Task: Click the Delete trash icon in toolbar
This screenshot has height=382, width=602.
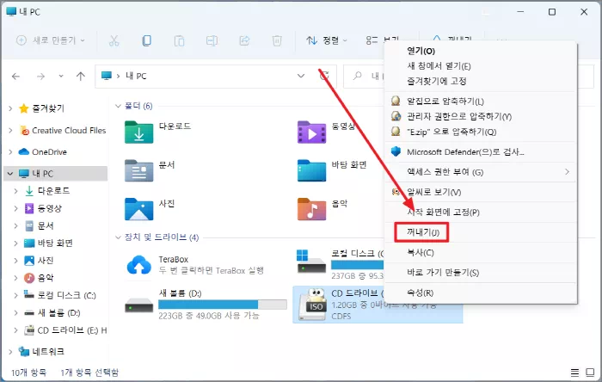Action: point(277,40)
